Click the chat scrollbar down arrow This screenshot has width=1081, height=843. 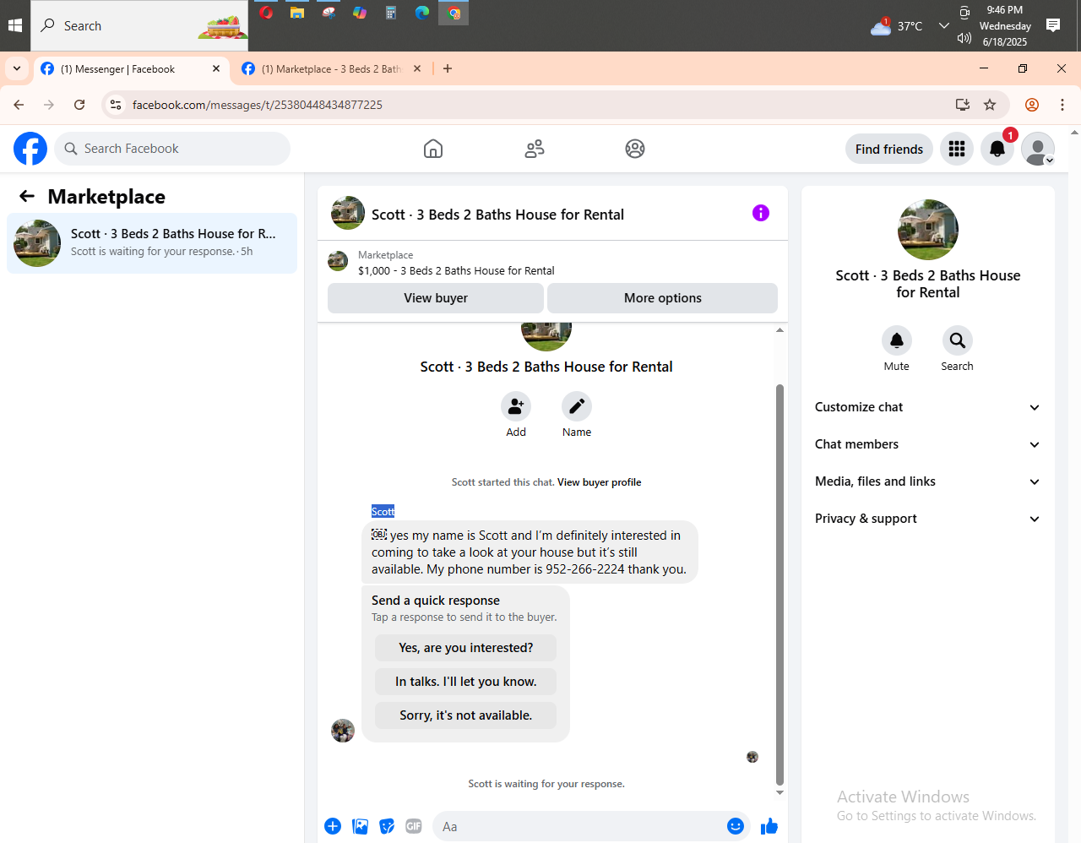(x=780, y=792)
